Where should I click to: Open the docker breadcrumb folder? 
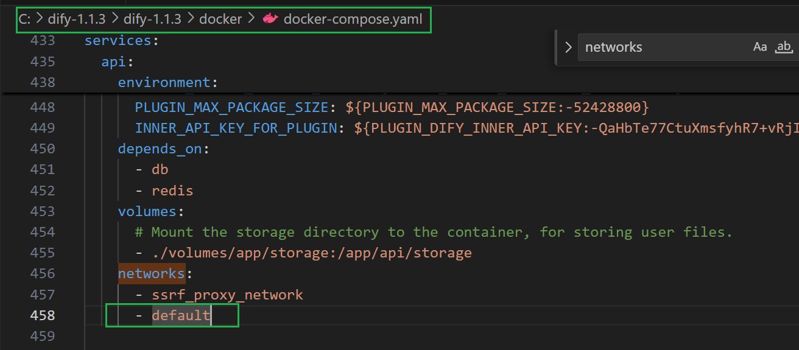(x=221, y=19)
